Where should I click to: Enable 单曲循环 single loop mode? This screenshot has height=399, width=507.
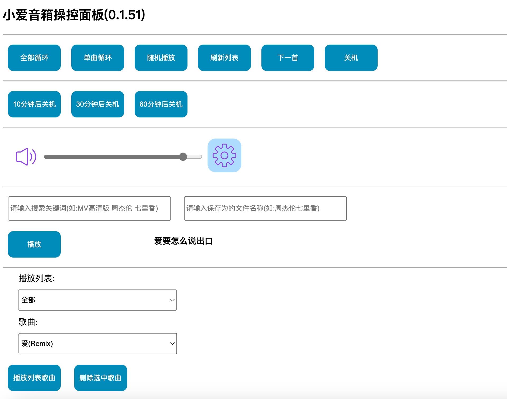pos(98,58)
